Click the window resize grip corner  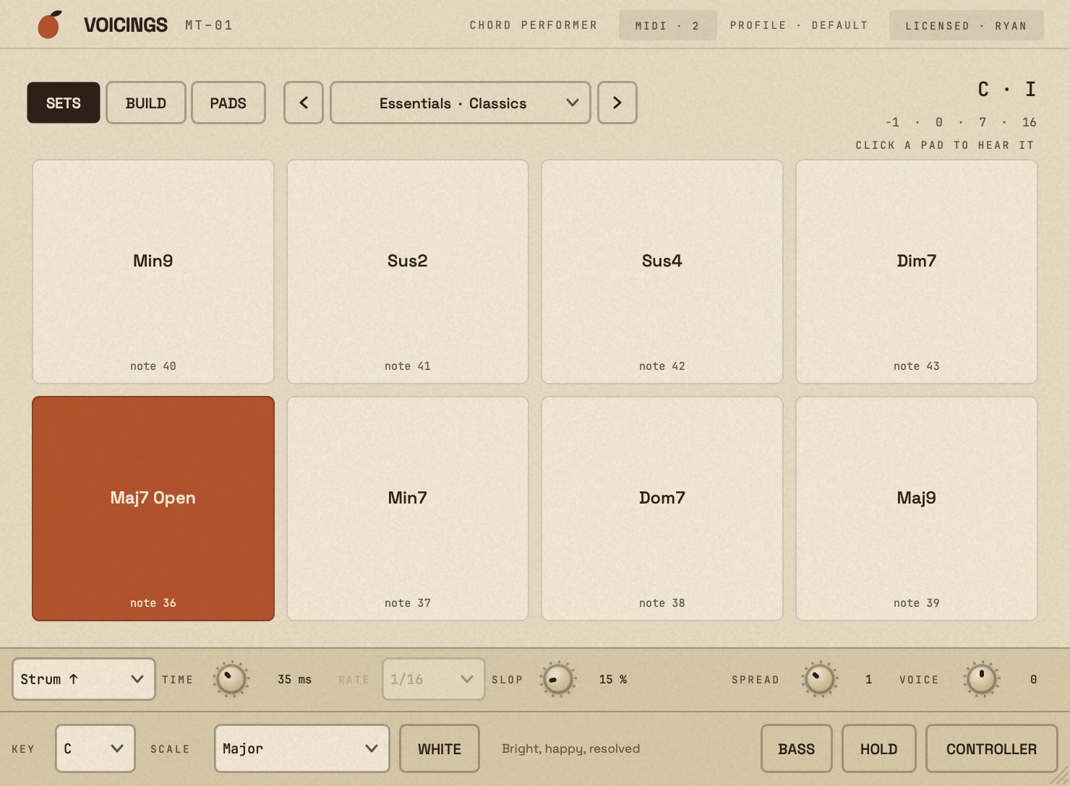click(x=1060, y=777)
